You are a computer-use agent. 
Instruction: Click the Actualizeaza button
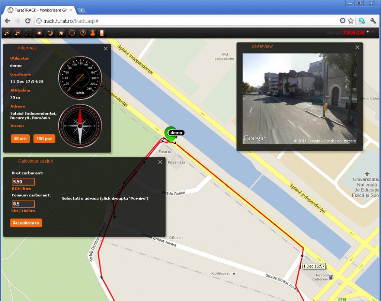point(26,223)
